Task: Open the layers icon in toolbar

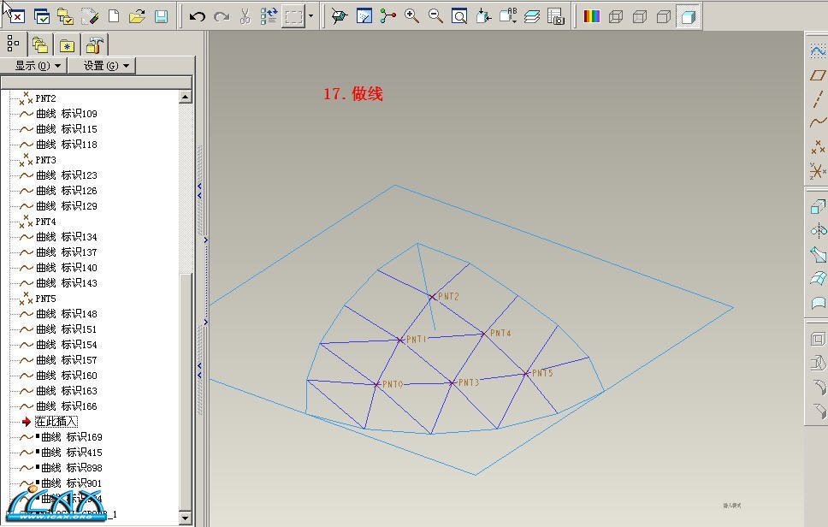Action: (x=532, y=16)
